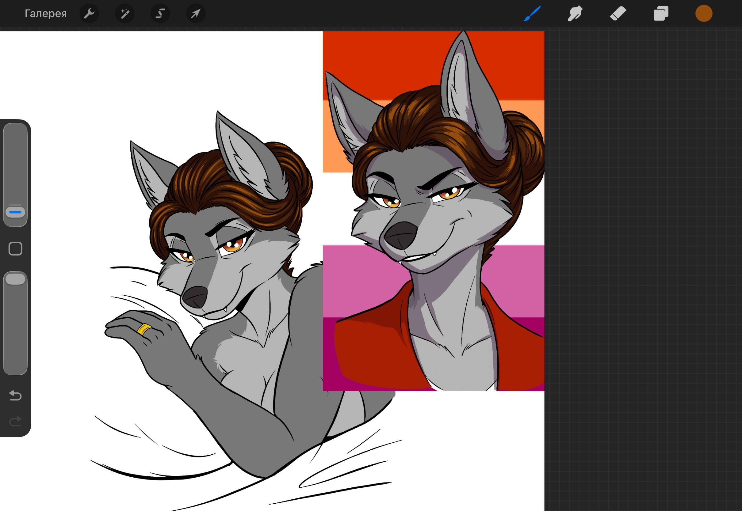Tap the square Modify button in sidebar
The image size is (742, 511).
pyautogui.click(x=15, y=248)
